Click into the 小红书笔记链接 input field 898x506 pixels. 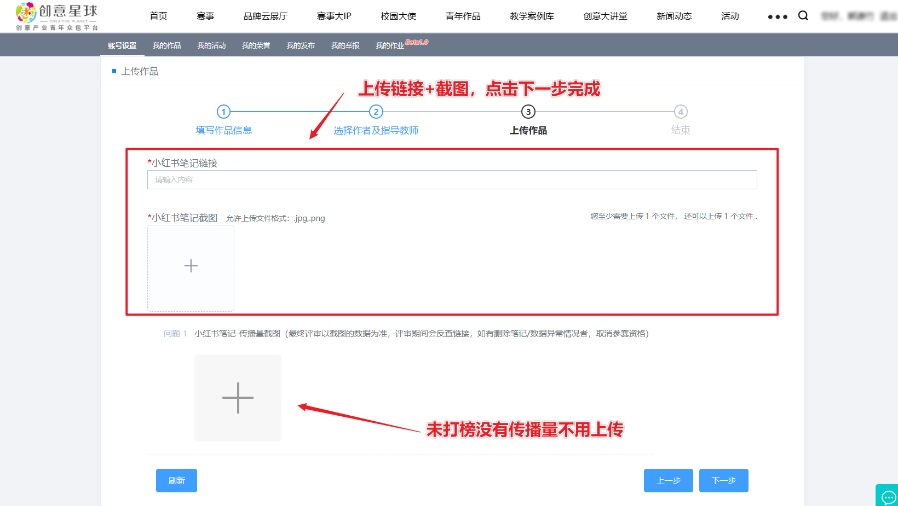tap(452, 179)
